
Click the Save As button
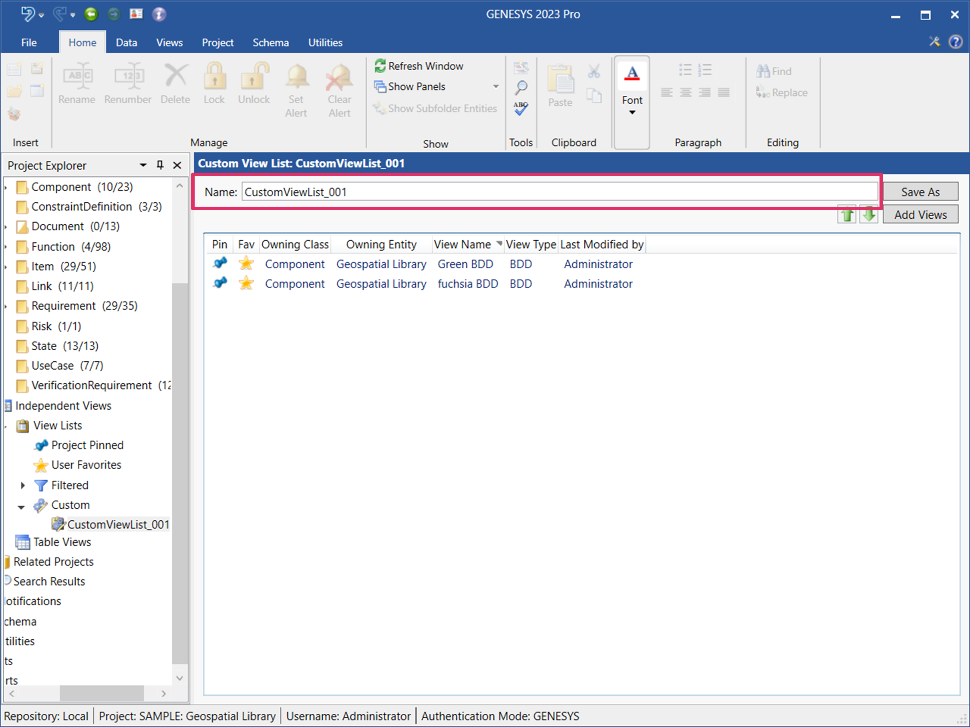[x=920, y=191]
